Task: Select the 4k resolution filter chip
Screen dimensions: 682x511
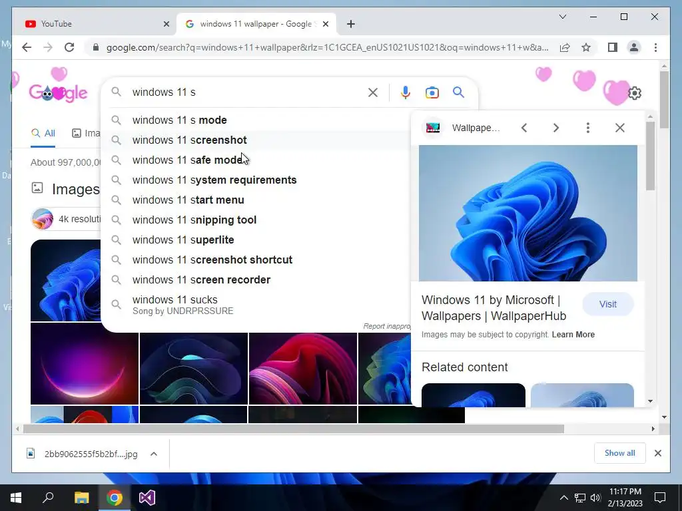Action: 66,218
